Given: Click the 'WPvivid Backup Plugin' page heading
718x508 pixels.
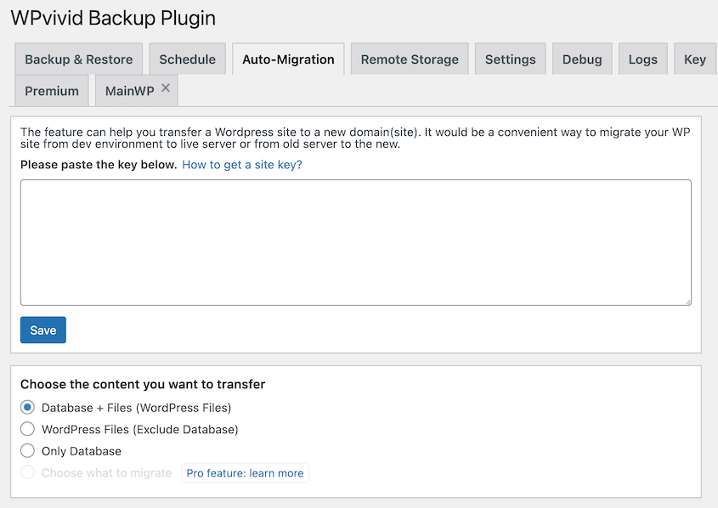Looking at the screenshot, I should (113, 19).
